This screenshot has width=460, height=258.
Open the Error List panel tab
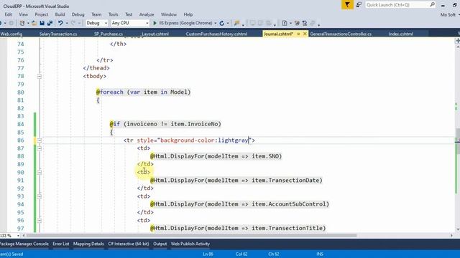coord(60,244)
